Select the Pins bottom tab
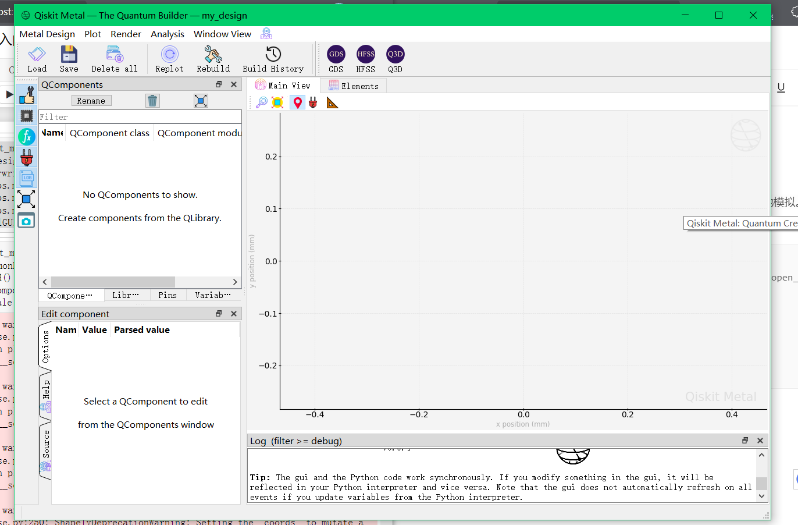798x525 pixels. 168,295
